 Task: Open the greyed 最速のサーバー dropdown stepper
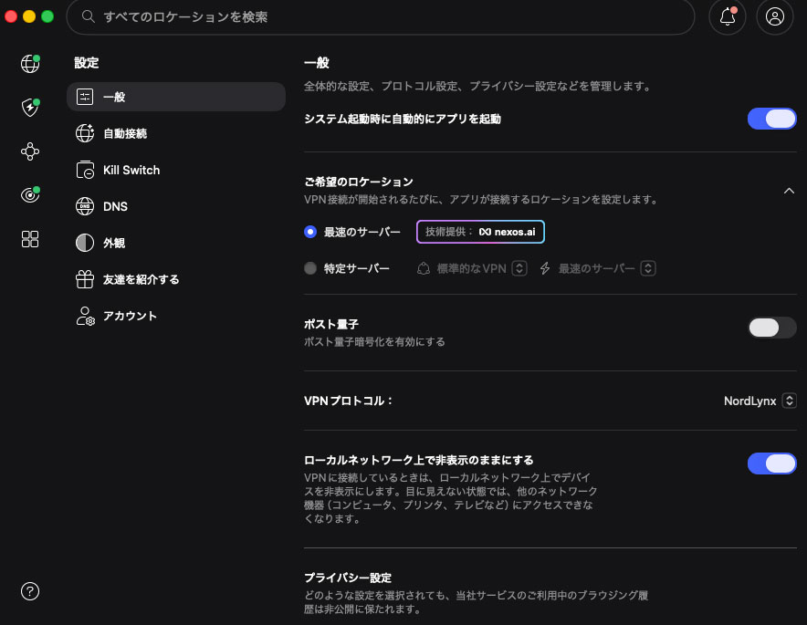(648, 268)
